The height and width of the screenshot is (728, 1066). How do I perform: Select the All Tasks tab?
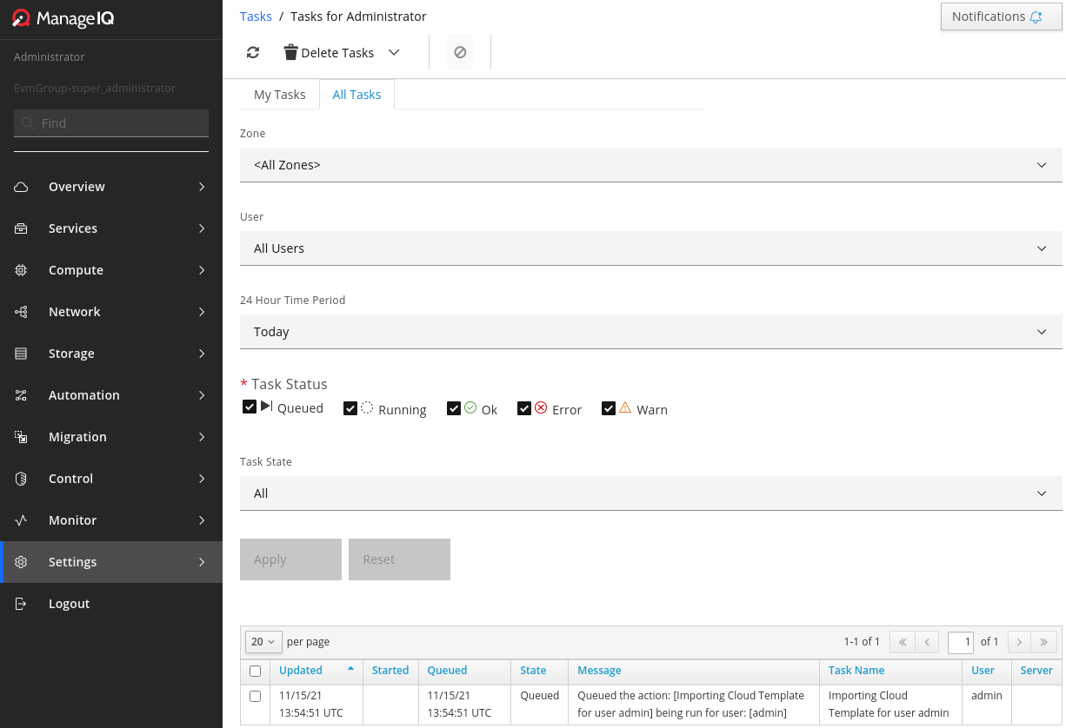click(x=356, y=94)
